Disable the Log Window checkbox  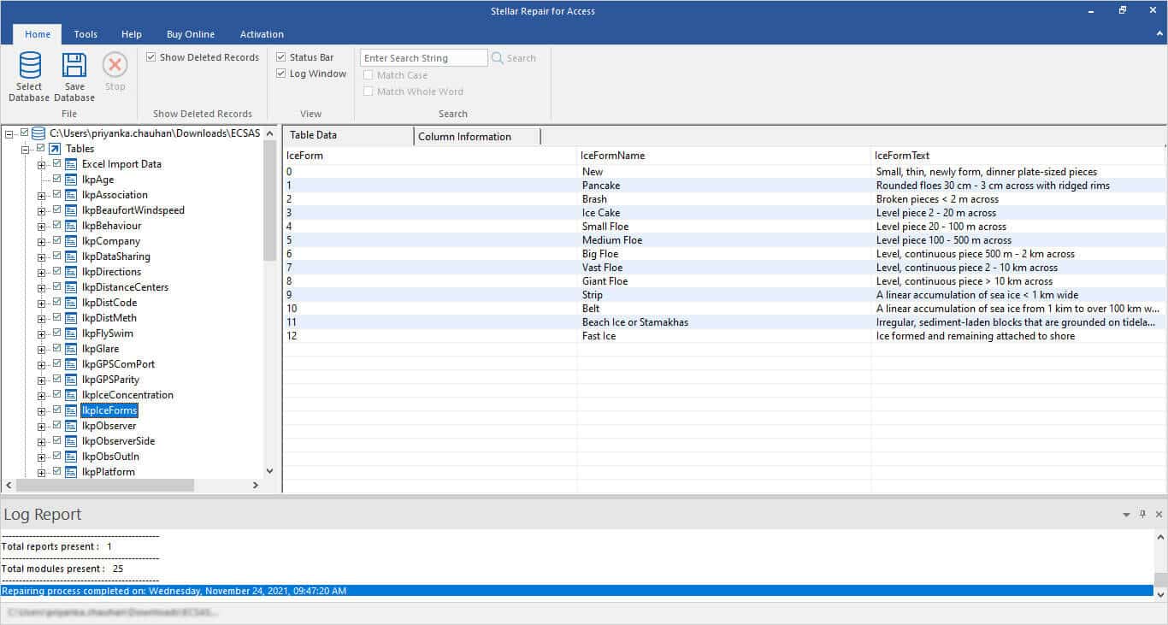[281, 74]
